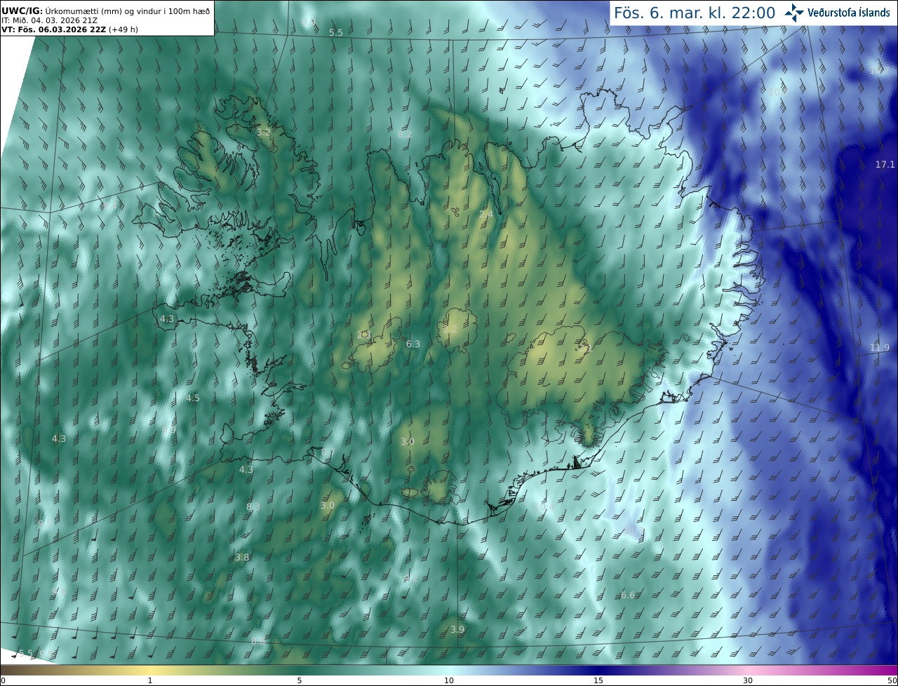Image resolution: width=898 pixels, height=686 pixels.
Task: Click the Veðurstofa Íslands logo emblem
Action: 794,13
